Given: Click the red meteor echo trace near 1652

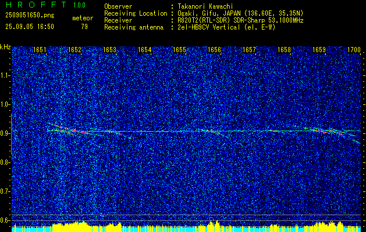Looking at the screenshot, I should (70, 129).
